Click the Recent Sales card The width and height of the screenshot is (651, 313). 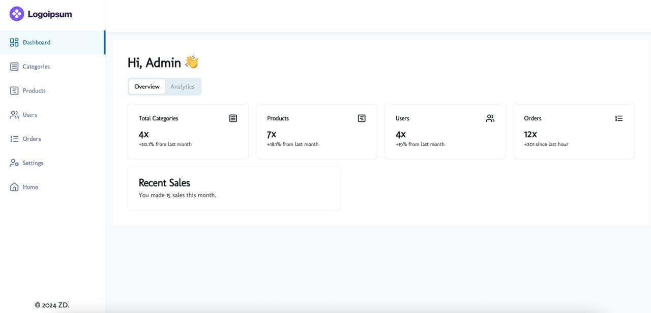(x=233, y=188)
